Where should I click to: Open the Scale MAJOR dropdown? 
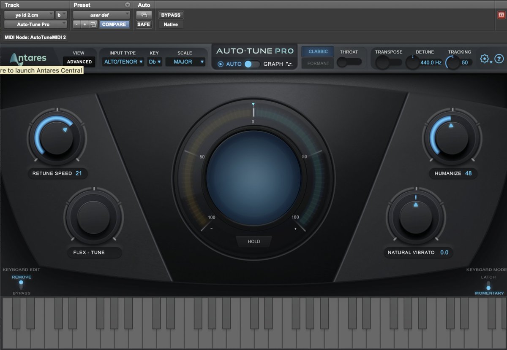pyautogui.click(x=185, y=62)
